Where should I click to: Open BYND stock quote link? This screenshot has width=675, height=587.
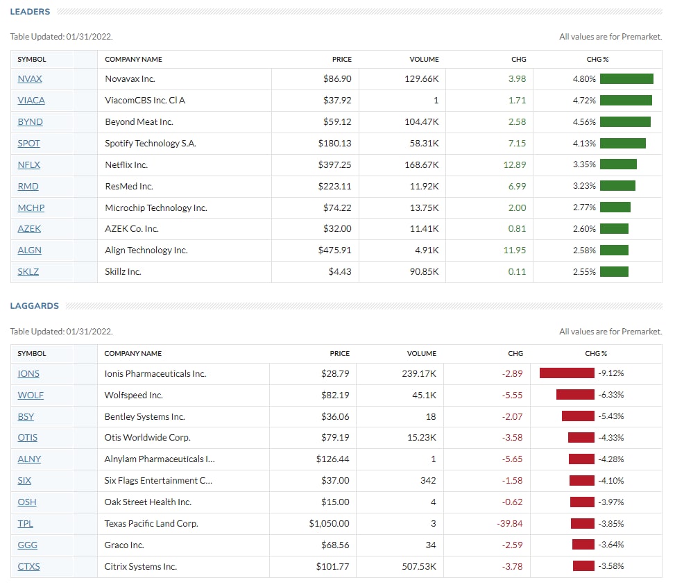tap(30, 122)
